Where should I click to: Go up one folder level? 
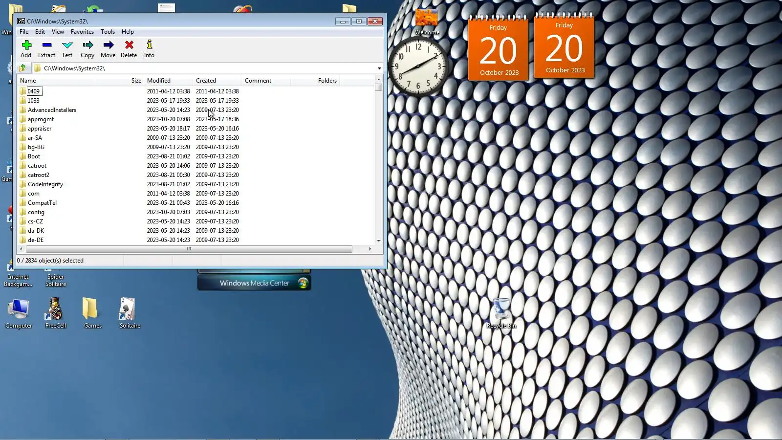coord(22,68)
